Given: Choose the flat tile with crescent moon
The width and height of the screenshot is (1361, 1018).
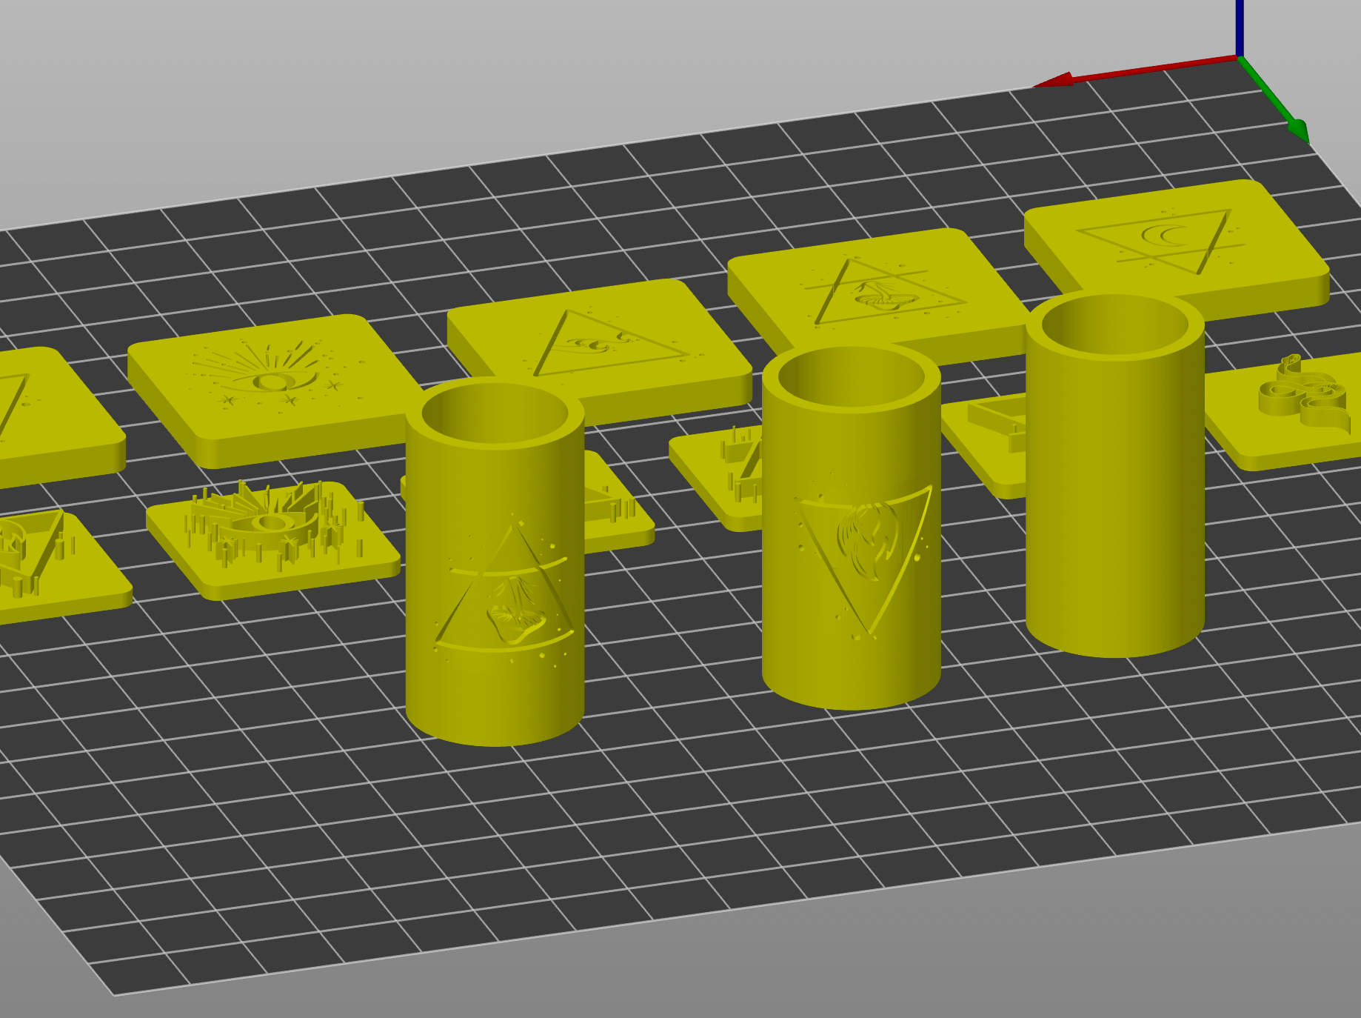Looking at the screenshot, I should coord(1177,237).
